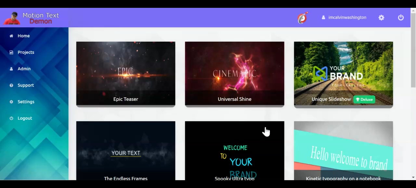
Task: Click the green Deluxe badge
Action: click(364, 100)
